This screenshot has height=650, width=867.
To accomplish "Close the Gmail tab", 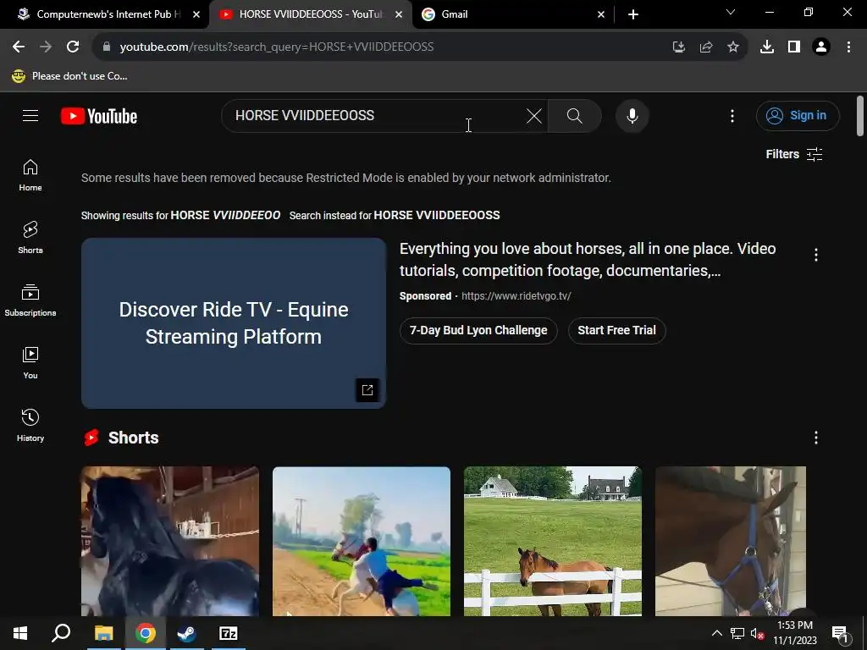I will tap(601, 14).
